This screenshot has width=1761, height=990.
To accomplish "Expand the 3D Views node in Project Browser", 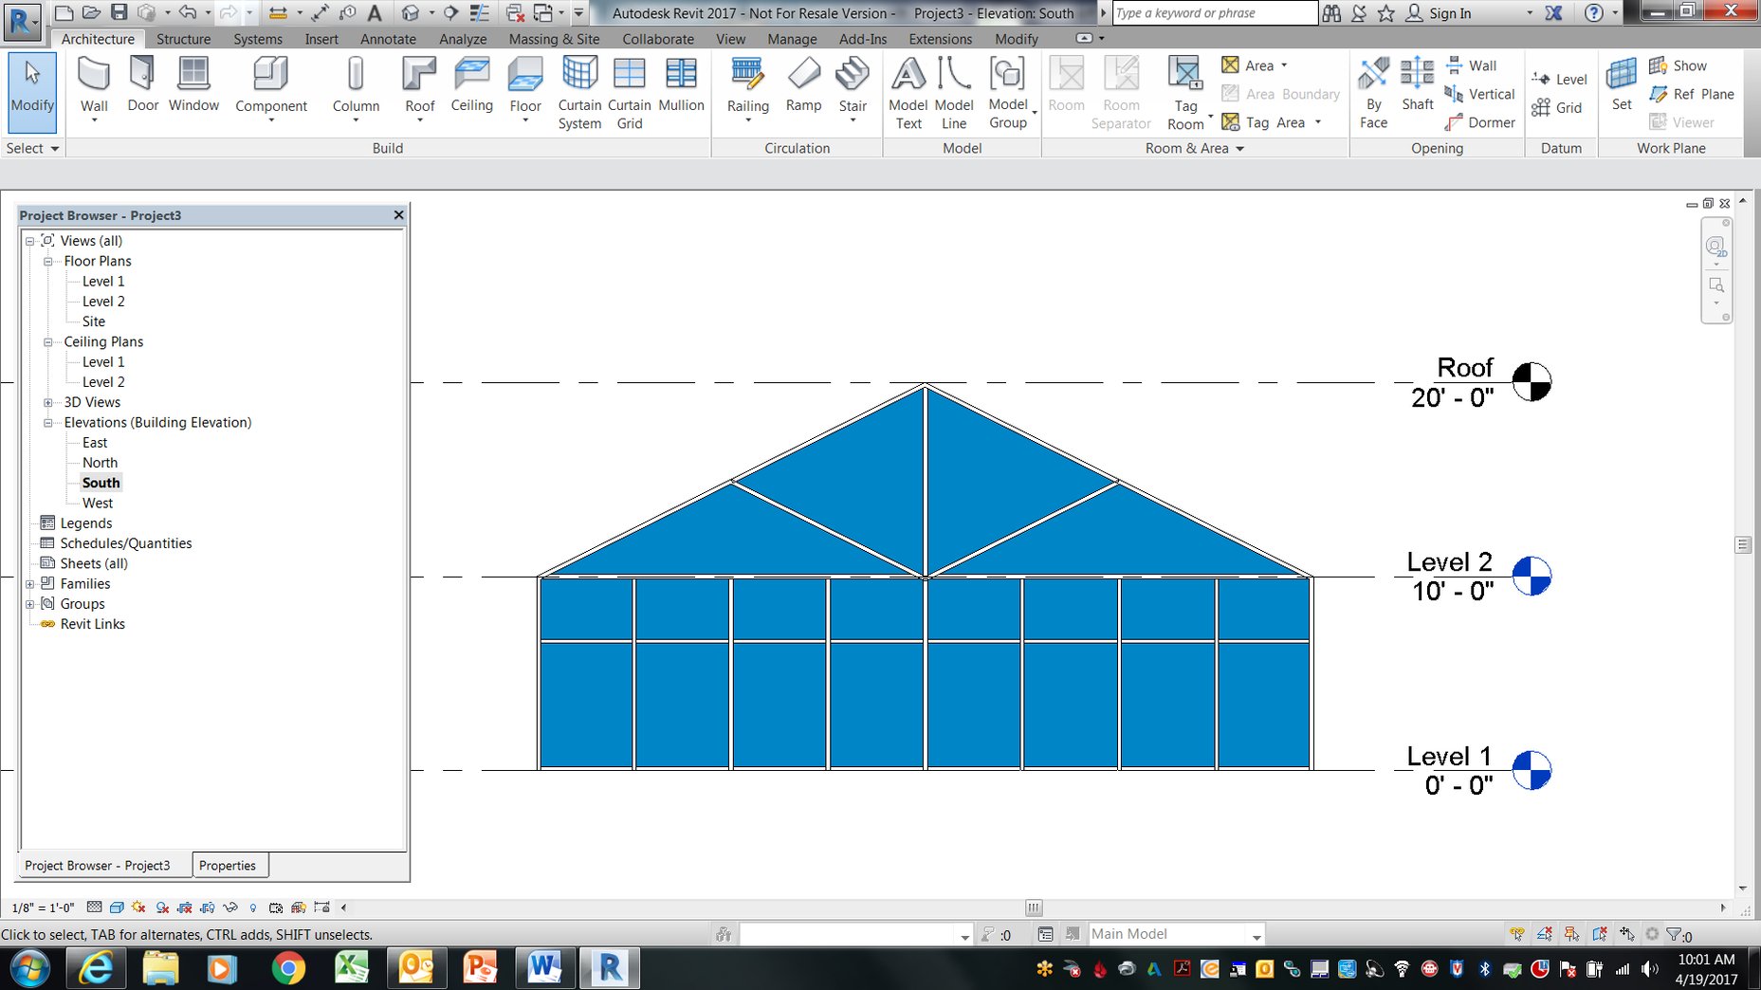I will (48, 402).
